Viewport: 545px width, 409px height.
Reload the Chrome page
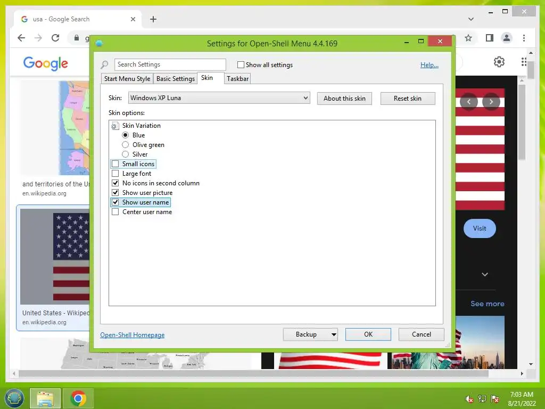[x=55, y=38]
